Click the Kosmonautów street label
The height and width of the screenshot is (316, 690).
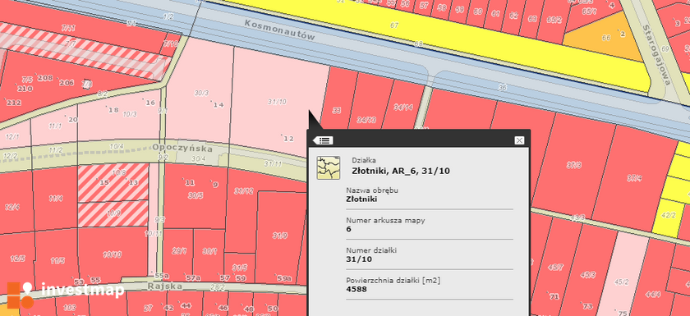tap(280, 30)
